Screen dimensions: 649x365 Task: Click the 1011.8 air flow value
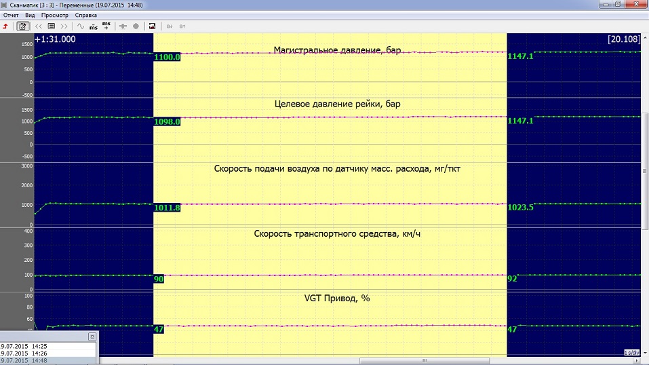[x=168, y=208]
